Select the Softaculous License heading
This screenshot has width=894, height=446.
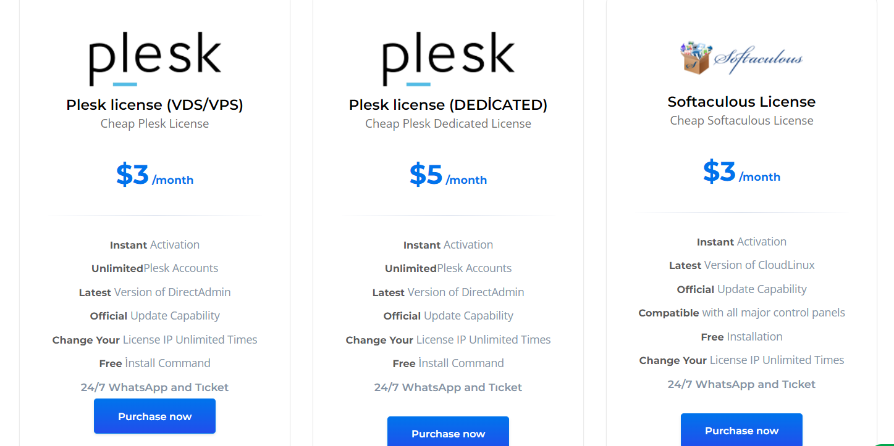741,102
